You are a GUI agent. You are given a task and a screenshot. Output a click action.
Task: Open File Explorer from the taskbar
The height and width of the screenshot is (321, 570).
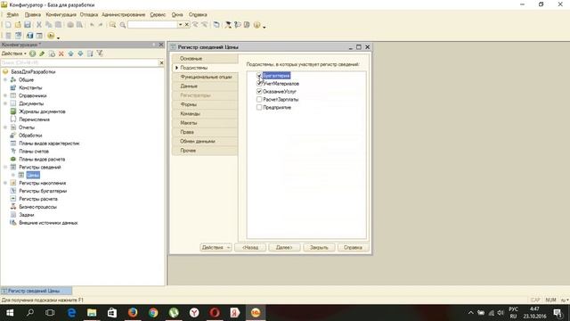point(92,313)
